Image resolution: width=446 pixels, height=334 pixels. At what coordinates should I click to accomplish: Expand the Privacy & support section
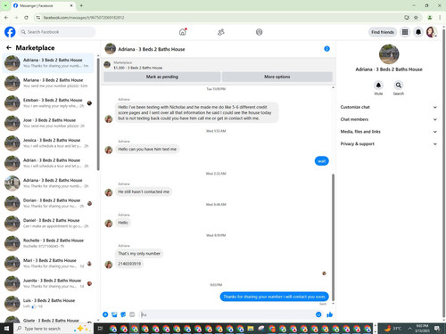pos(389,143)
